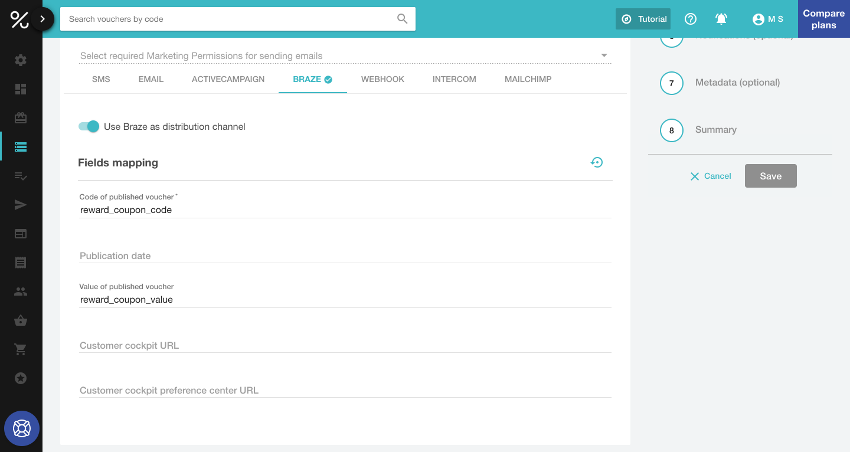
Task: Open the M S user account menu
Action: (x=767, y=19)
